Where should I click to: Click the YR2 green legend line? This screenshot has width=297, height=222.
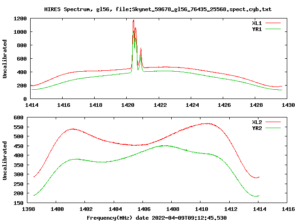(273, 128)
